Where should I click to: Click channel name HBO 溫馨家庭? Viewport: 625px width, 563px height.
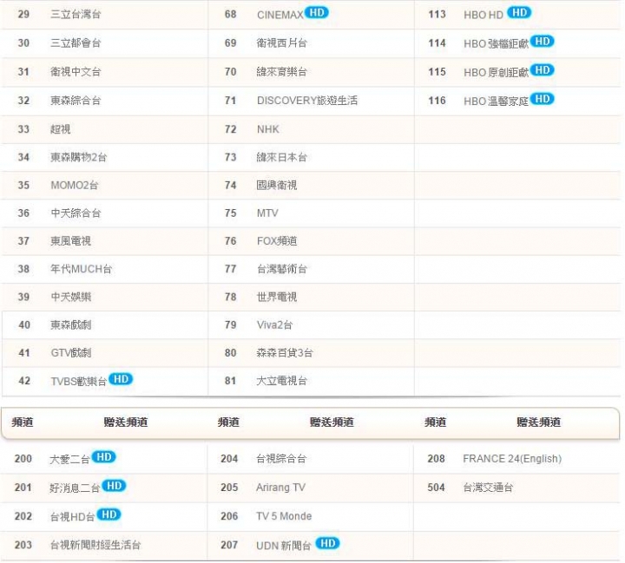tap(496, 101)
